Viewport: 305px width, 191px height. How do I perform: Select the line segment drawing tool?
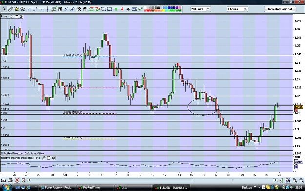[29, 9]
